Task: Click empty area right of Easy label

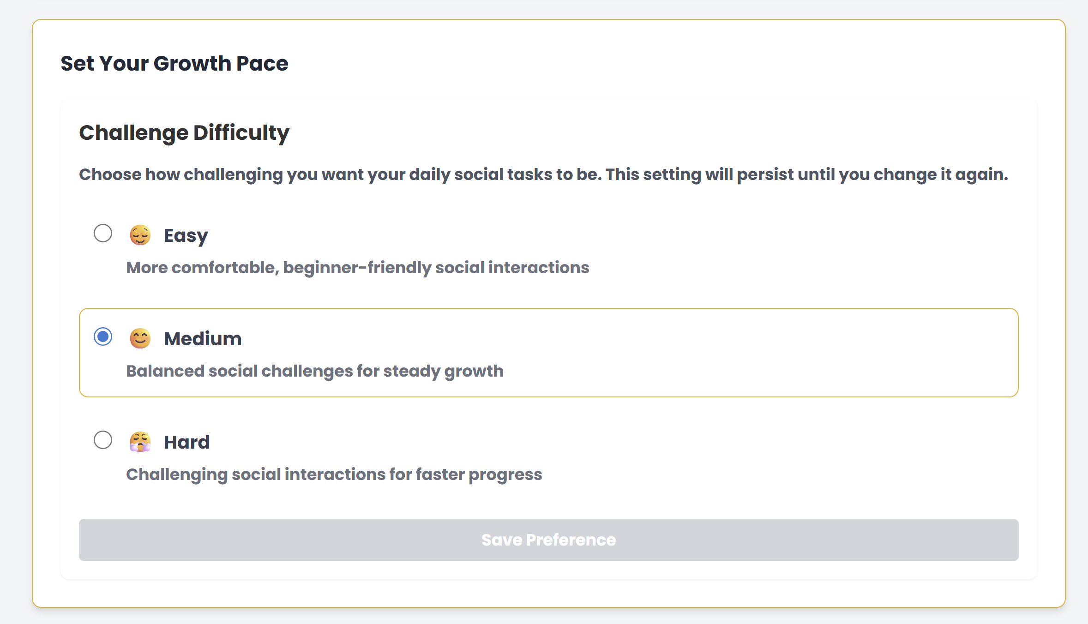Action: point(600,235)
